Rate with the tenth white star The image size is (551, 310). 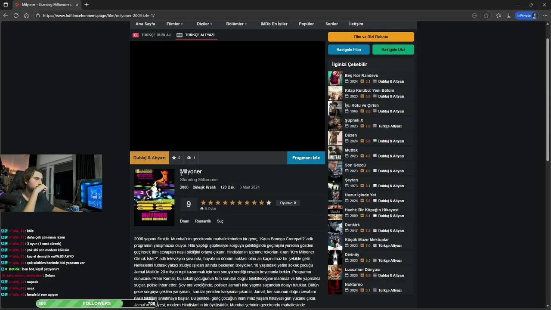pyautogui.click(x=269, y=203)
